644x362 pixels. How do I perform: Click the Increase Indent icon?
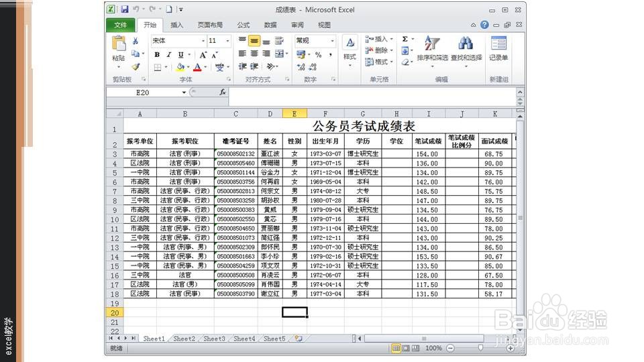point(254,66)
